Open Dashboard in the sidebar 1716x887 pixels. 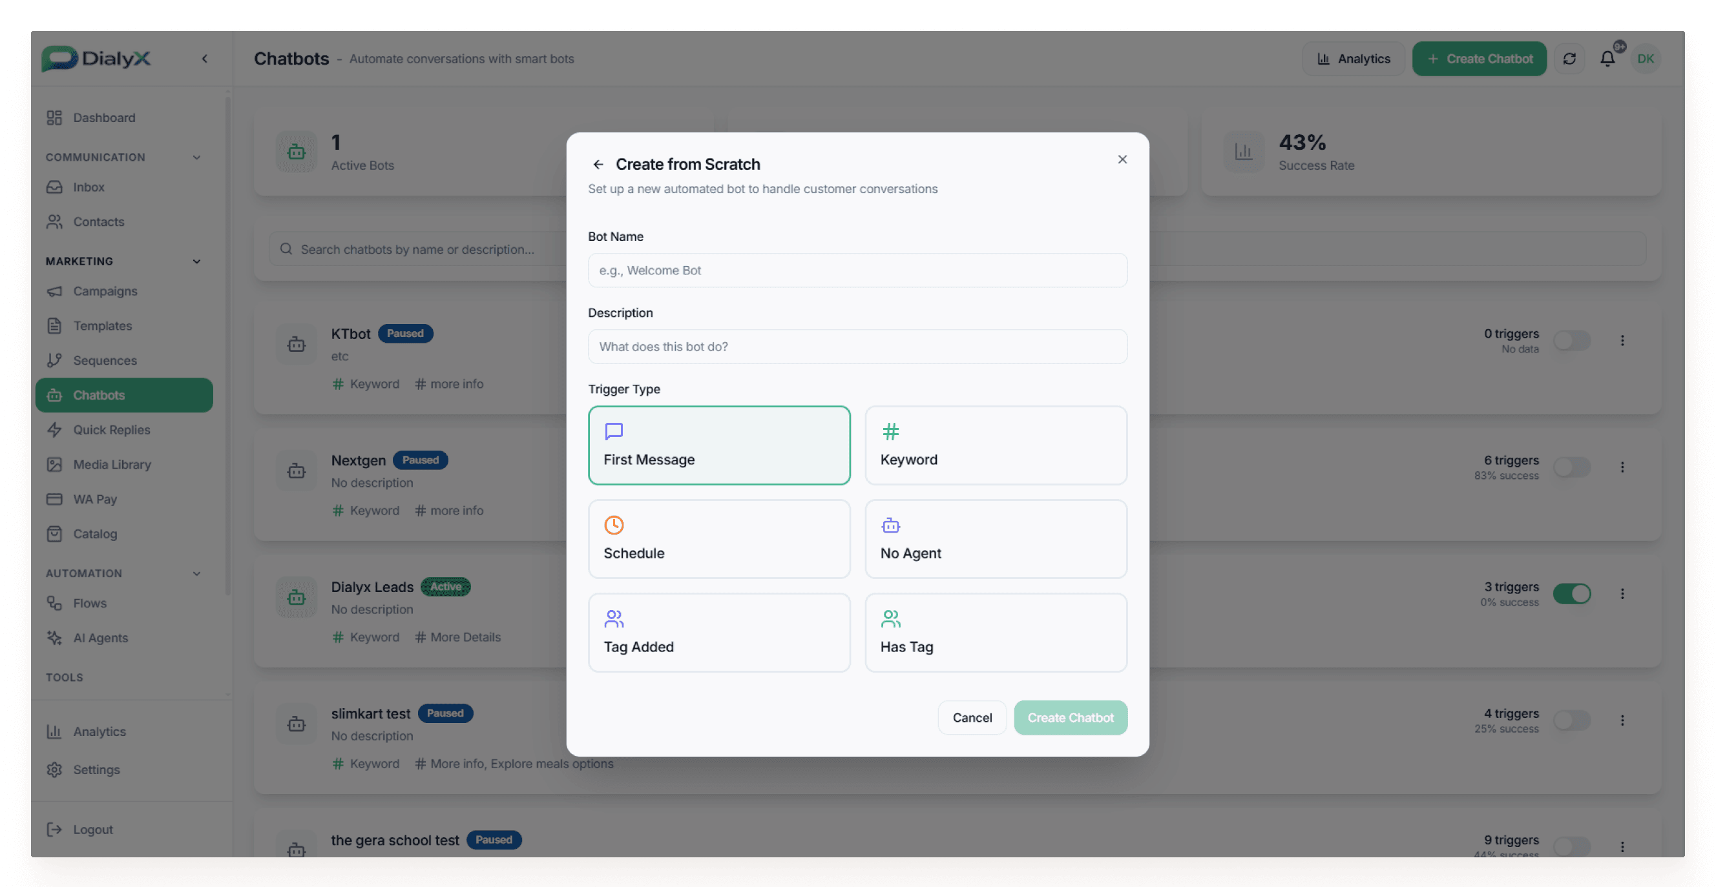[x=124, y=117]
